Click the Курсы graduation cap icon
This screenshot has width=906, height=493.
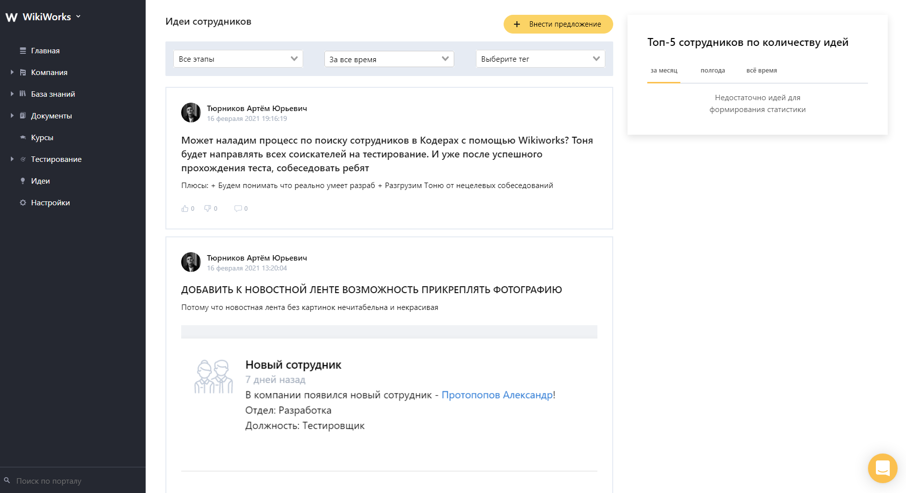pos(23,138)
